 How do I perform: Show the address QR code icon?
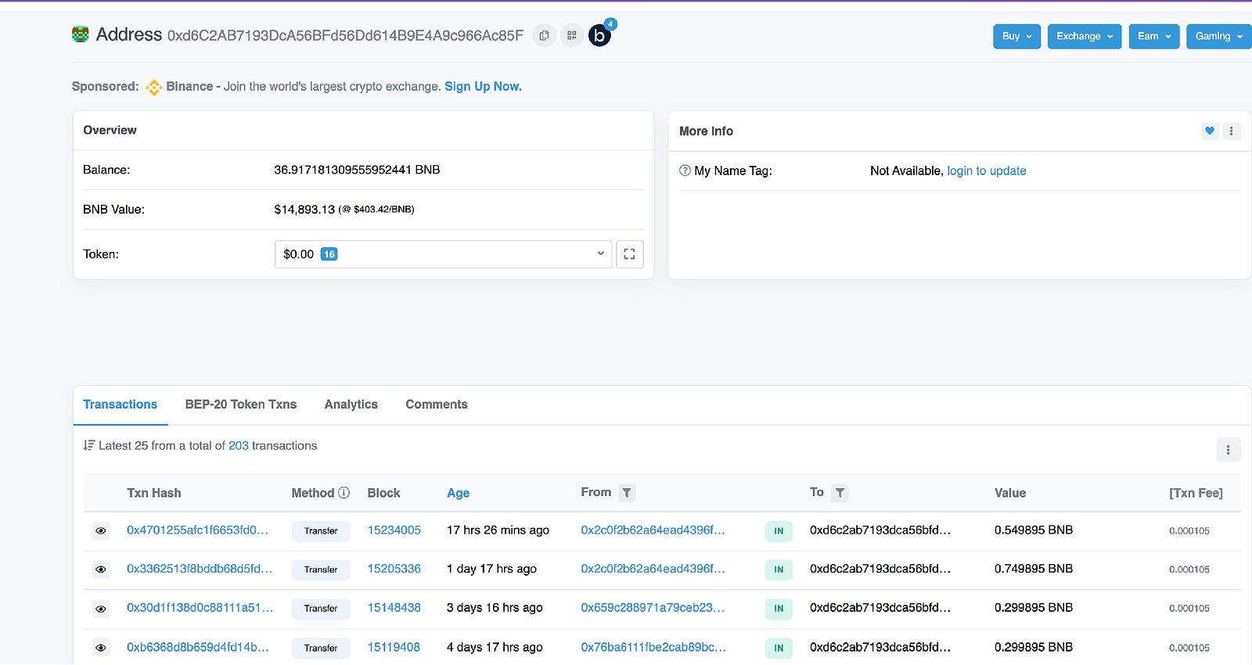click(x=572, y=35)
